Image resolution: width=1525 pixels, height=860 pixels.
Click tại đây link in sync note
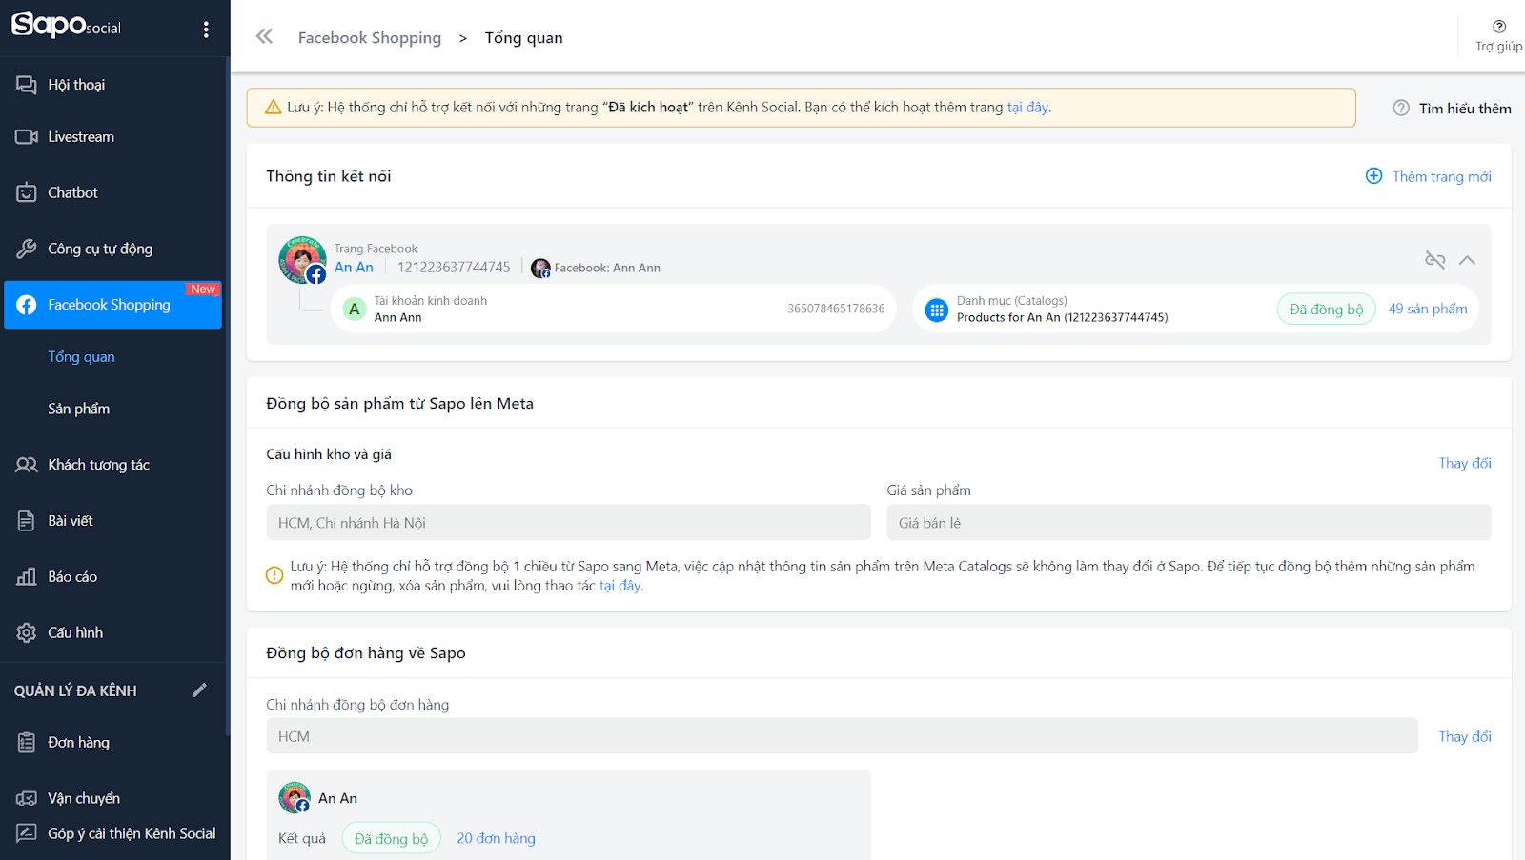click(621, 586)
